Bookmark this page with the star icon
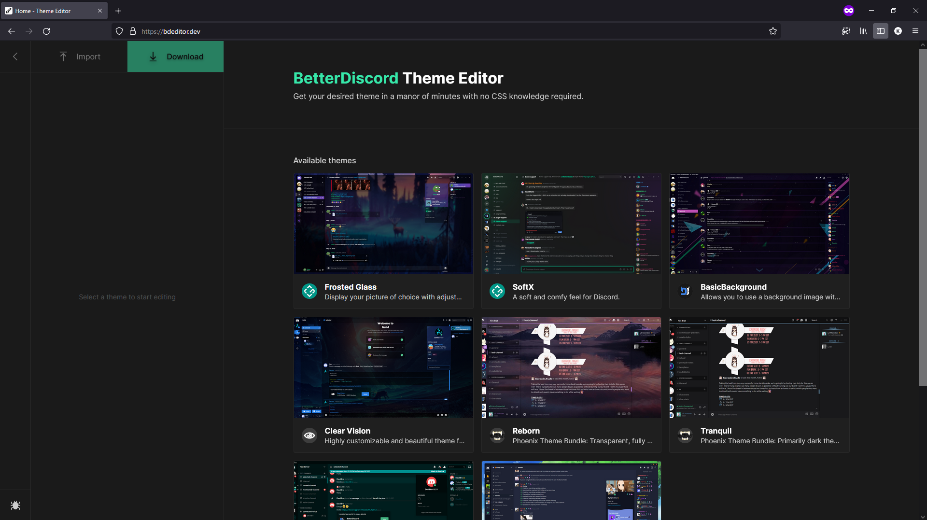927x520 pixels. click(x=772, y=31)
